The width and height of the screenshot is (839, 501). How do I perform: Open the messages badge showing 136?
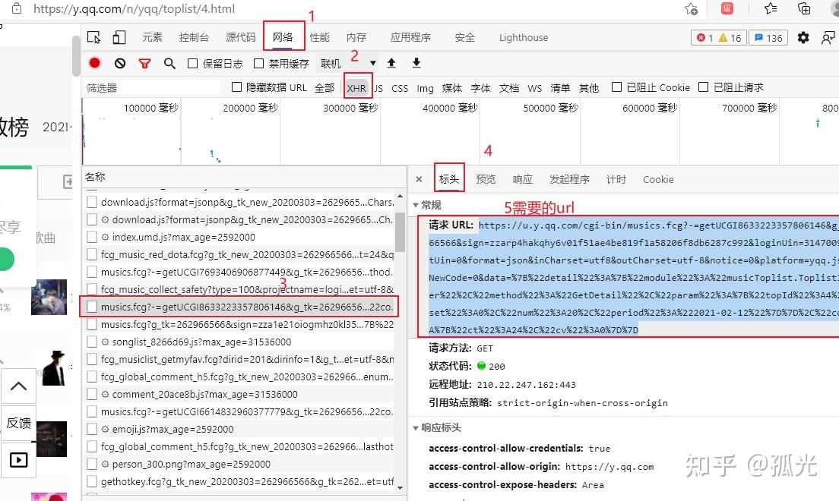[x=768, y=38]
